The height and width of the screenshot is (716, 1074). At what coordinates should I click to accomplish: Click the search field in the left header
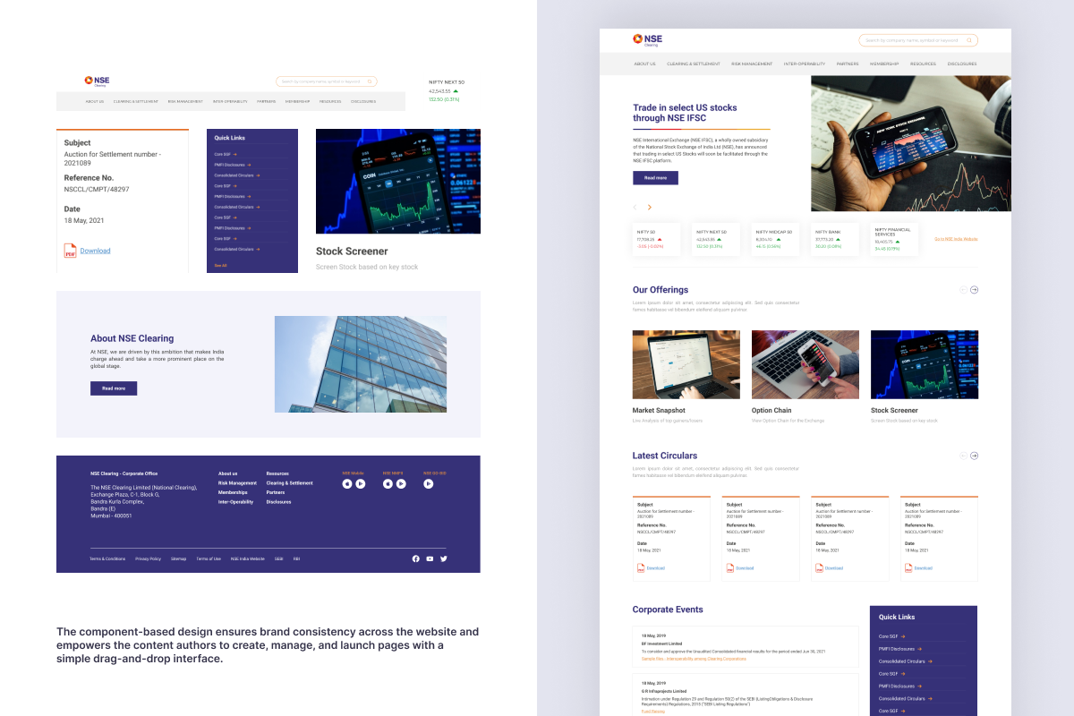[322, 81]
